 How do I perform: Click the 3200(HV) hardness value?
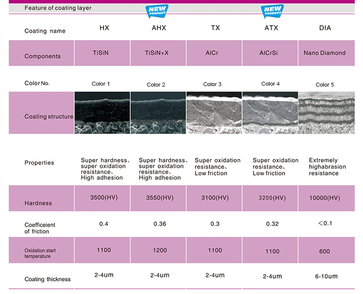(272, 198)
